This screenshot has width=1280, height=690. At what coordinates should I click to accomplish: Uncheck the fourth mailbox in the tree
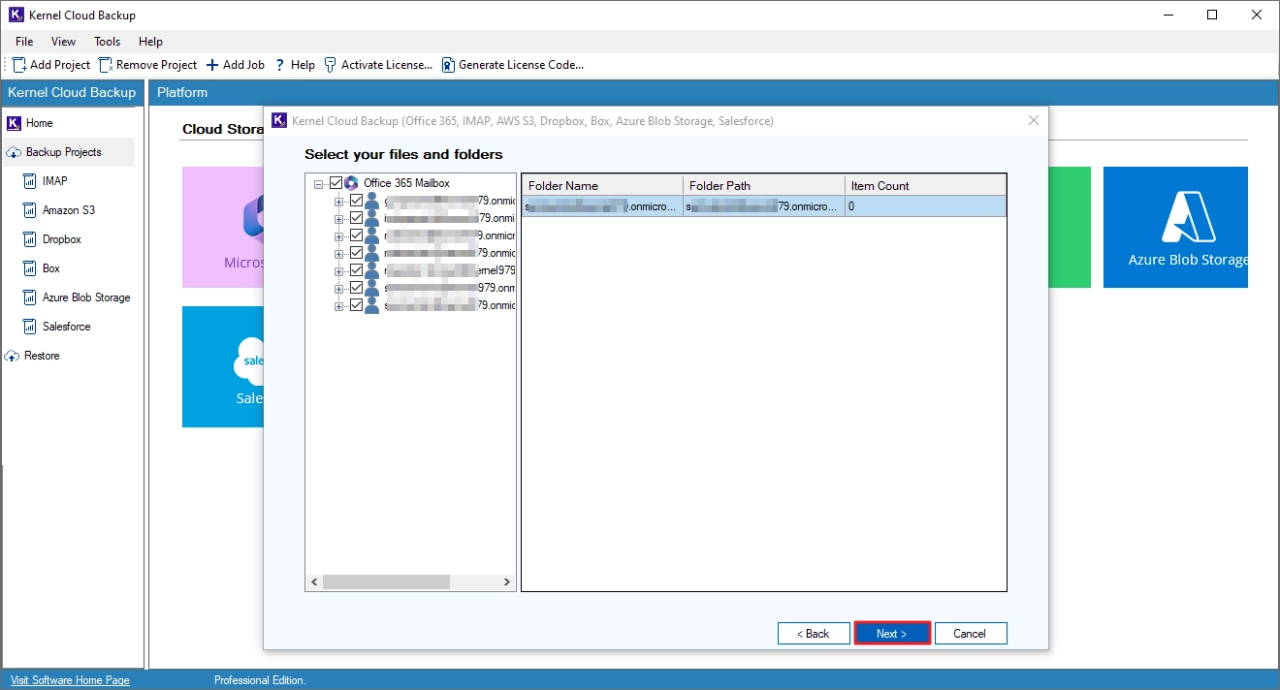[356, 253]
